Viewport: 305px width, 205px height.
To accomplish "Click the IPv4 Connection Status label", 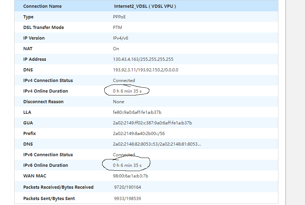I will tap(48, 81).
